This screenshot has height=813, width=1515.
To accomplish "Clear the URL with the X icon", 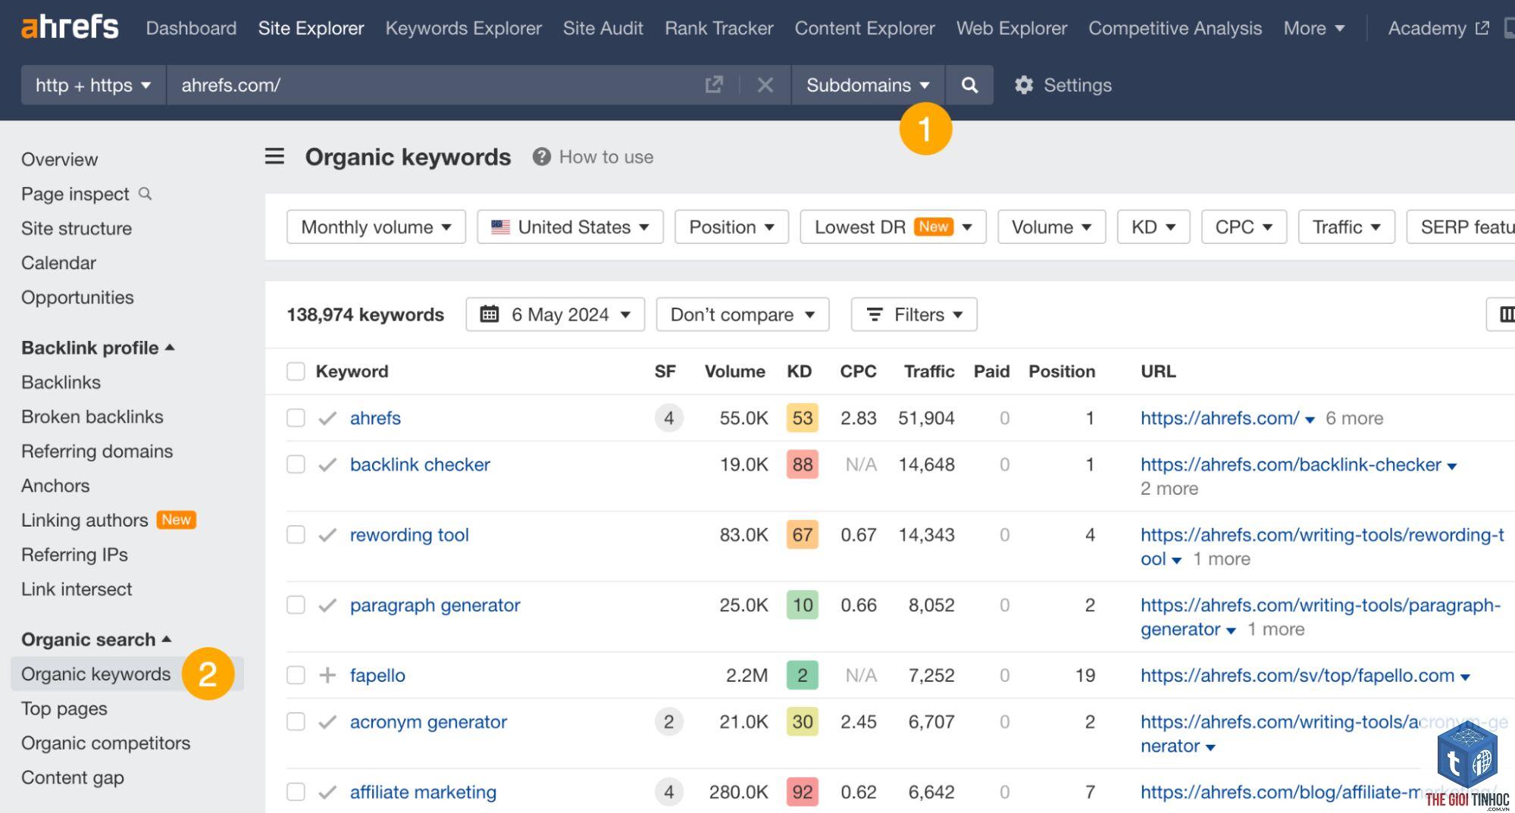I will [765, 85].
